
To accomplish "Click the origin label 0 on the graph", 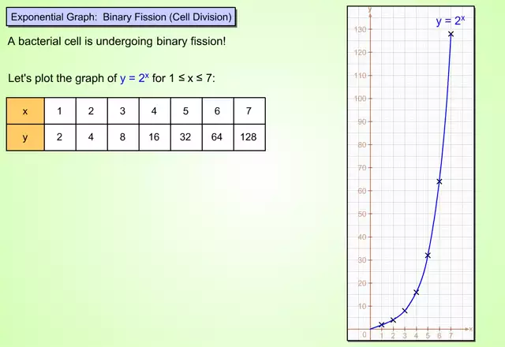I will (365, 334).
